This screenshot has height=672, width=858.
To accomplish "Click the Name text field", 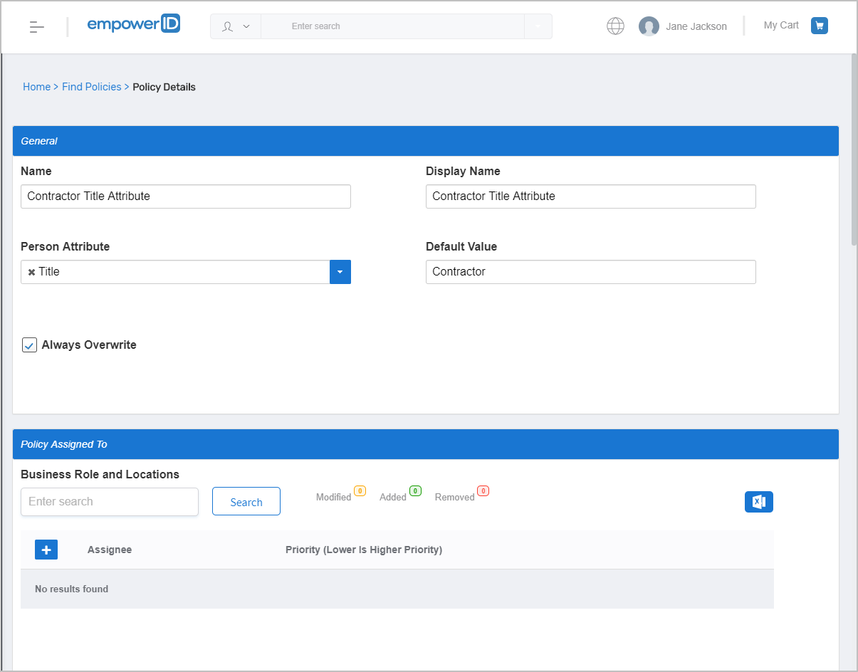I will [185, 196].
